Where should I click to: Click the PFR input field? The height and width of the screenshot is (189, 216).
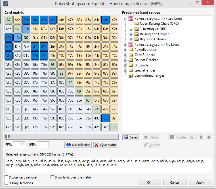19,144
